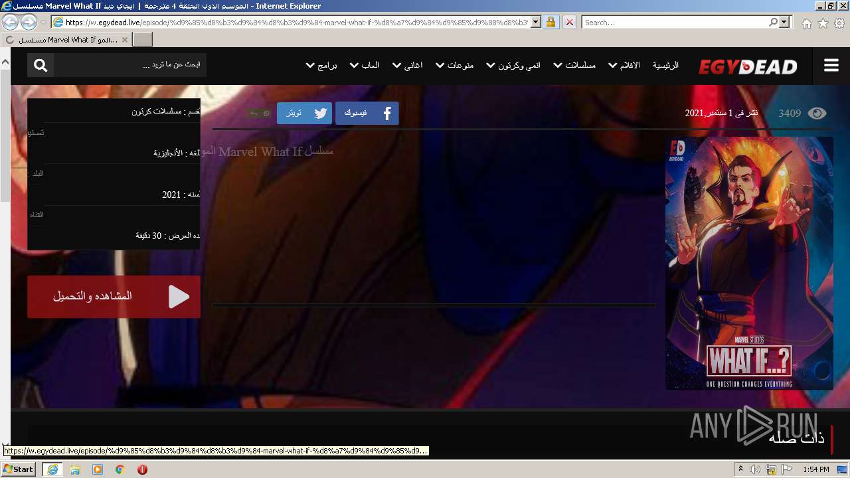The width and height of the screenshot is (850, 478).
Task: Click the What If poster thumbnail
Action: (x=749, y=263)
